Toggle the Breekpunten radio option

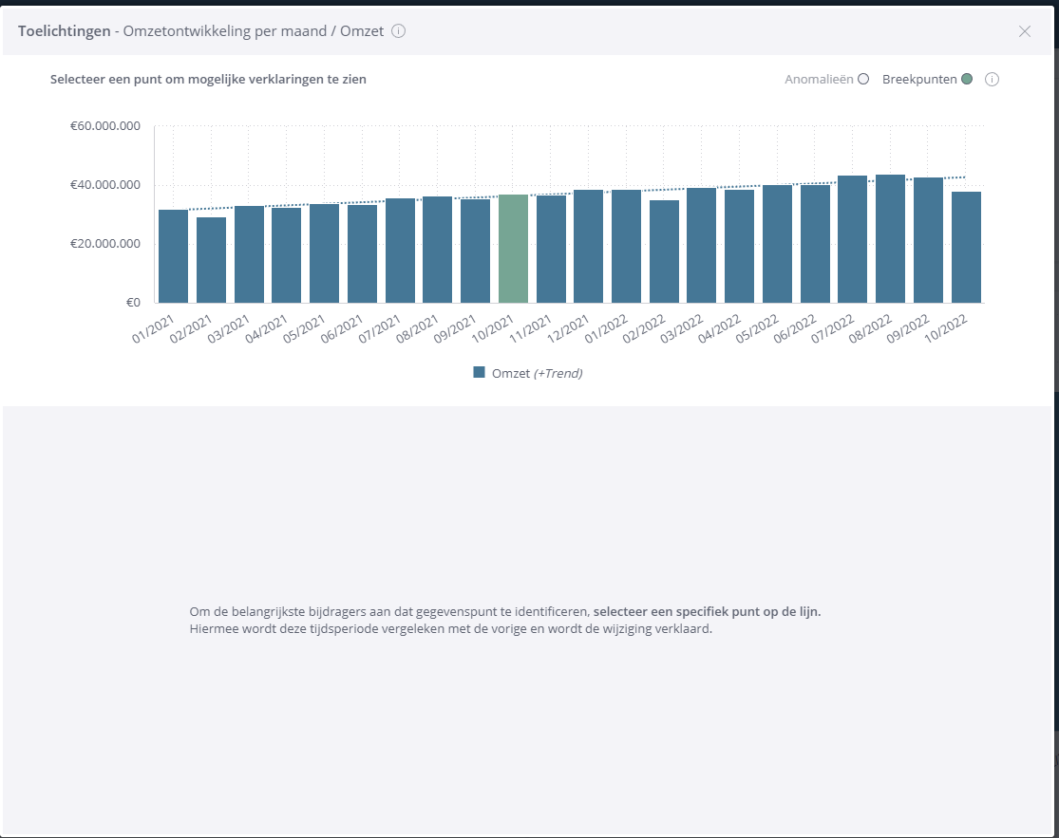(966, 80)
